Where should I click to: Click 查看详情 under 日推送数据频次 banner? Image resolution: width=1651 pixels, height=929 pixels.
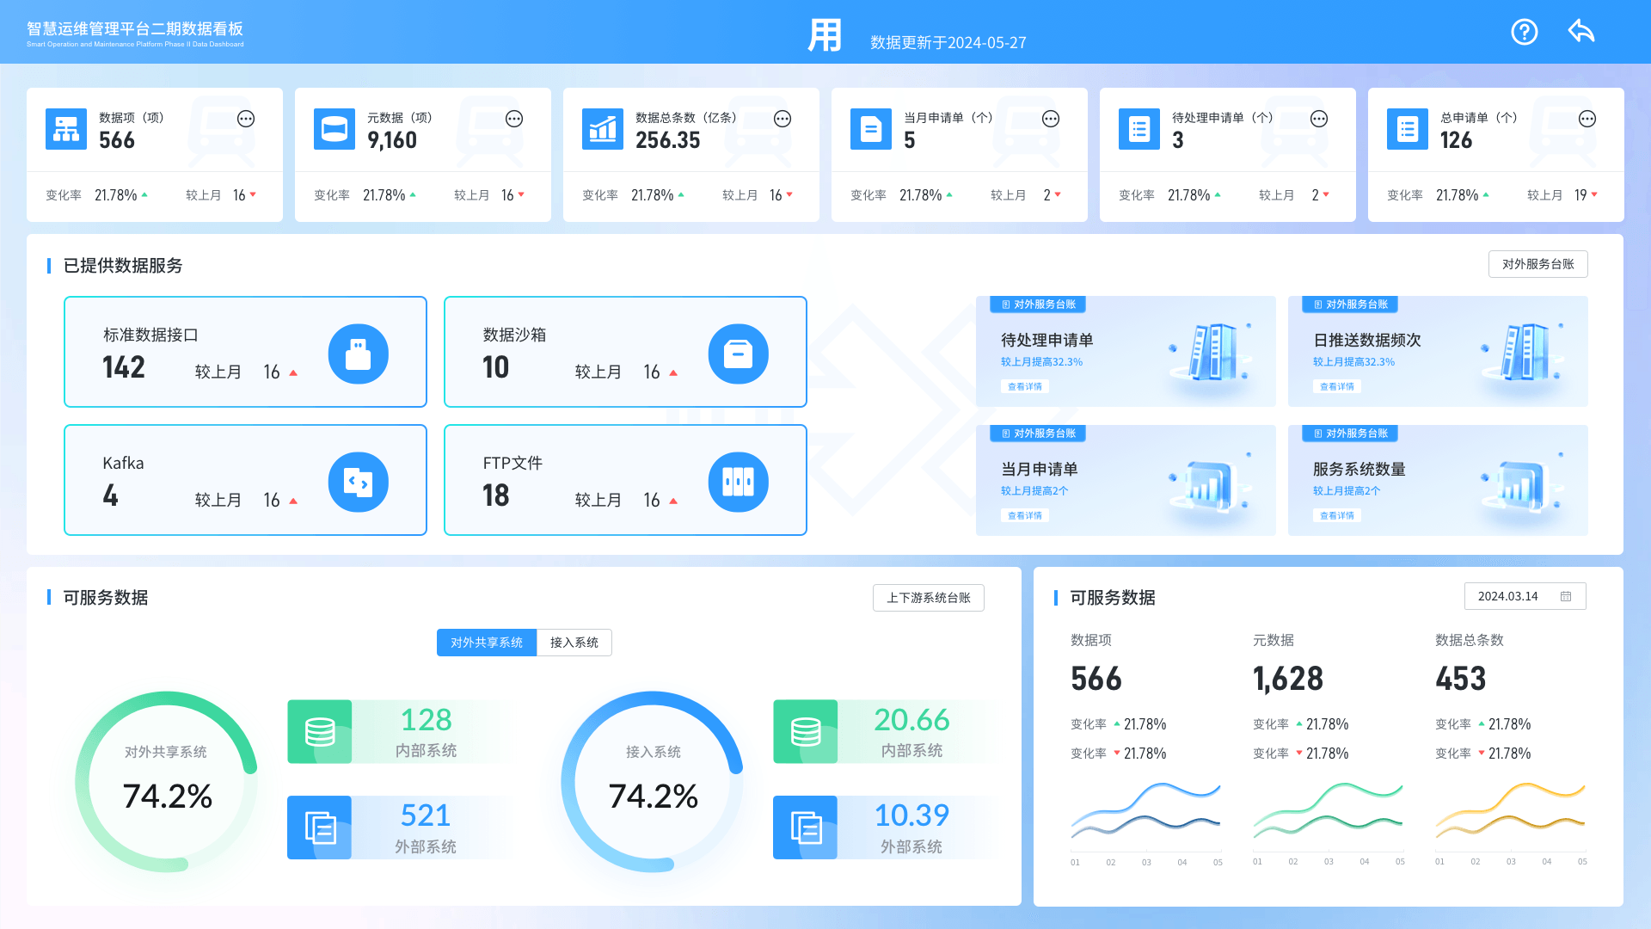pos(1337,386)
